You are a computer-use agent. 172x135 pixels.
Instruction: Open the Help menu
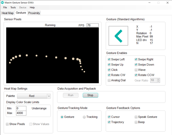click(32, 7)
